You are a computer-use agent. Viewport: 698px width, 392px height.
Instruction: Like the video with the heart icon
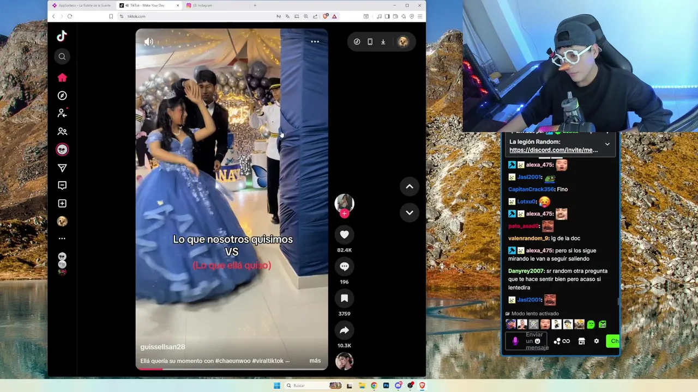[344, 235]
